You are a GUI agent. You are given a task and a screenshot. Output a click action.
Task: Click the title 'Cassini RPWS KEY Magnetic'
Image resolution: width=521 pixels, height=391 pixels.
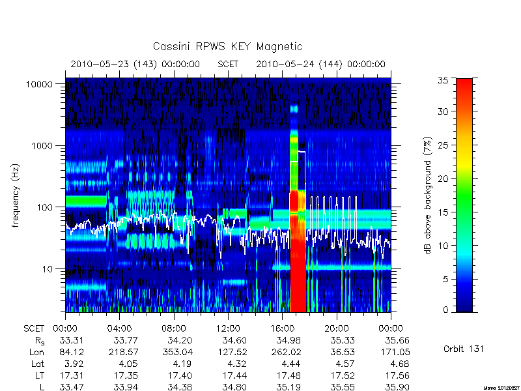click(227, 46)
